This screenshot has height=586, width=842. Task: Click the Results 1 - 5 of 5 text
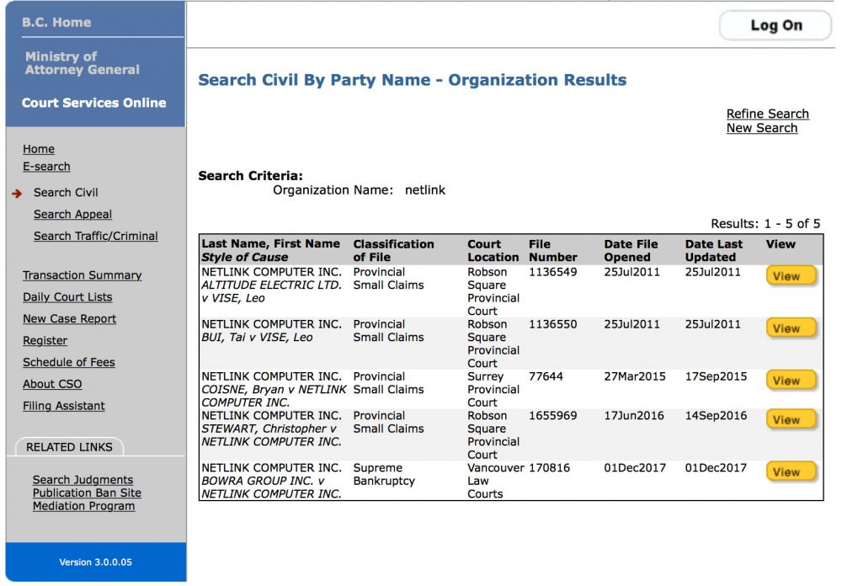(x=765, y=223)
